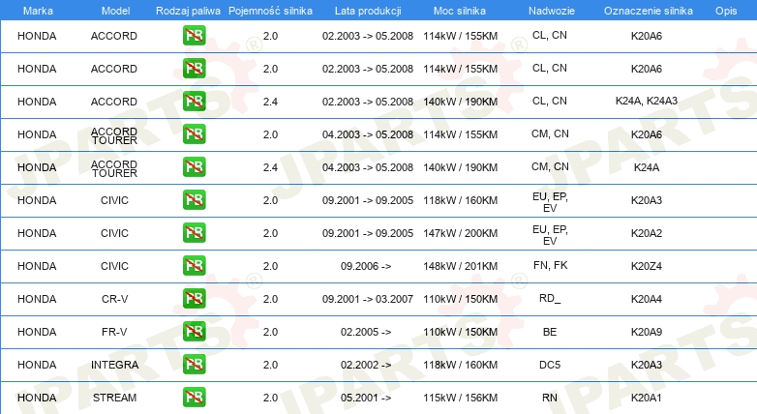
Task: Click production date 09.2006 ->
Action: click(366, 266)
